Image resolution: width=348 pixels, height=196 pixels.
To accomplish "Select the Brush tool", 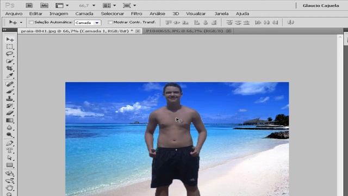I will [10, 91].
